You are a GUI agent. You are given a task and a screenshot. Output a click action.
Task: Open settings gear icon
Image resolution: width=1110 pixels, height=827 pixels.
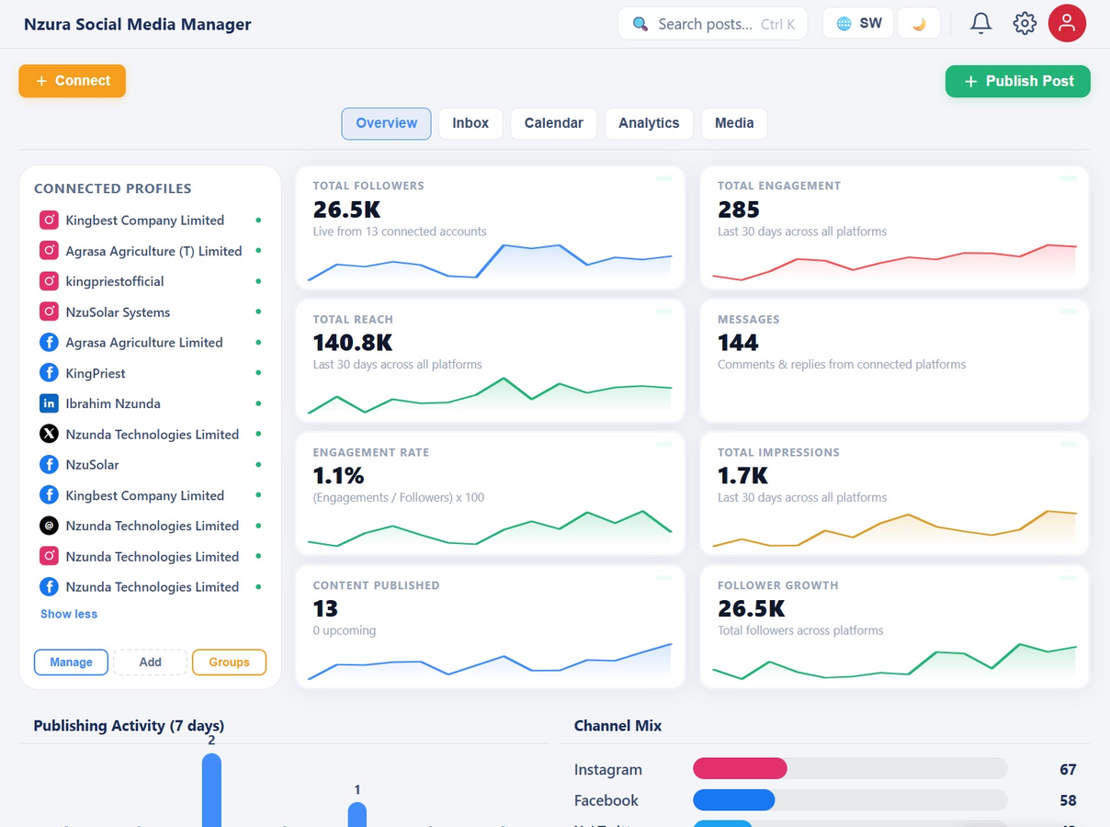[1025, 24]
